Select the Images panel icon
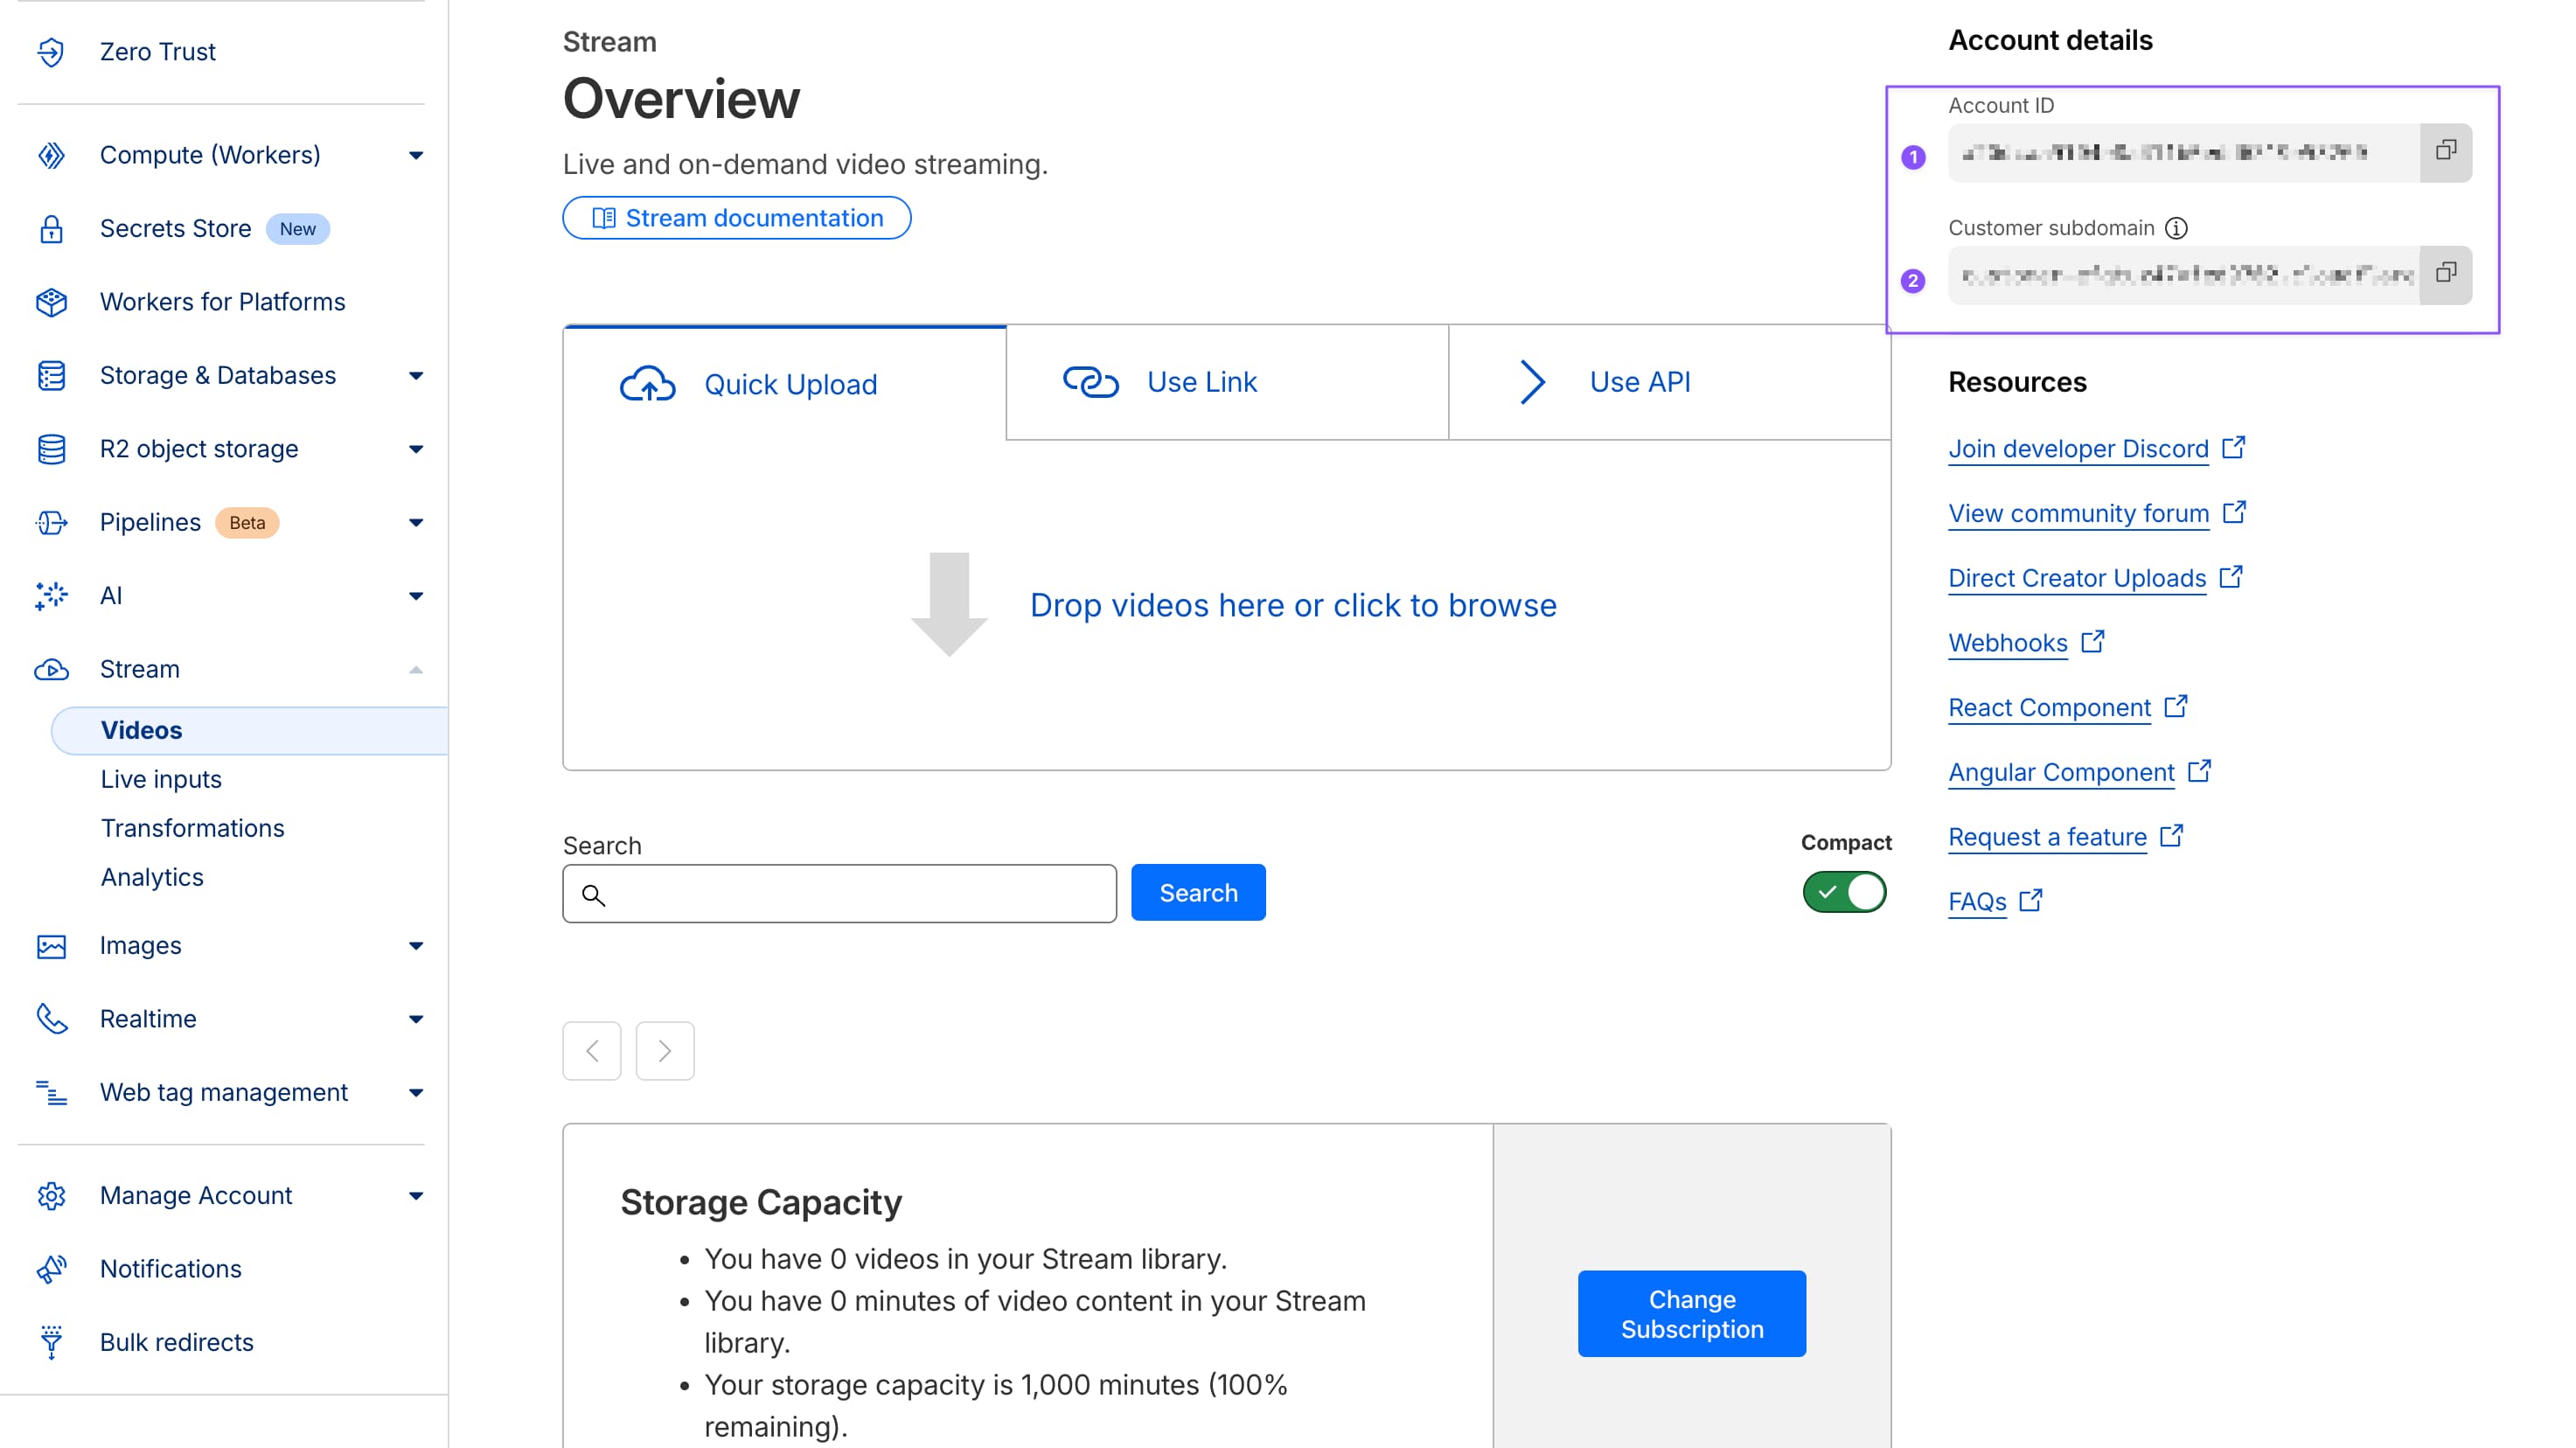The width and height of the screenshot is (2576, 1448). 52,945
